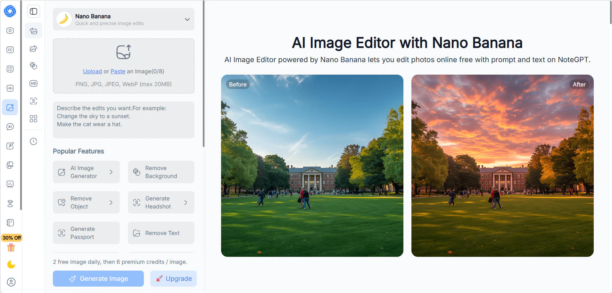
Task: Select the Remove Background feature
Action: 161,172
